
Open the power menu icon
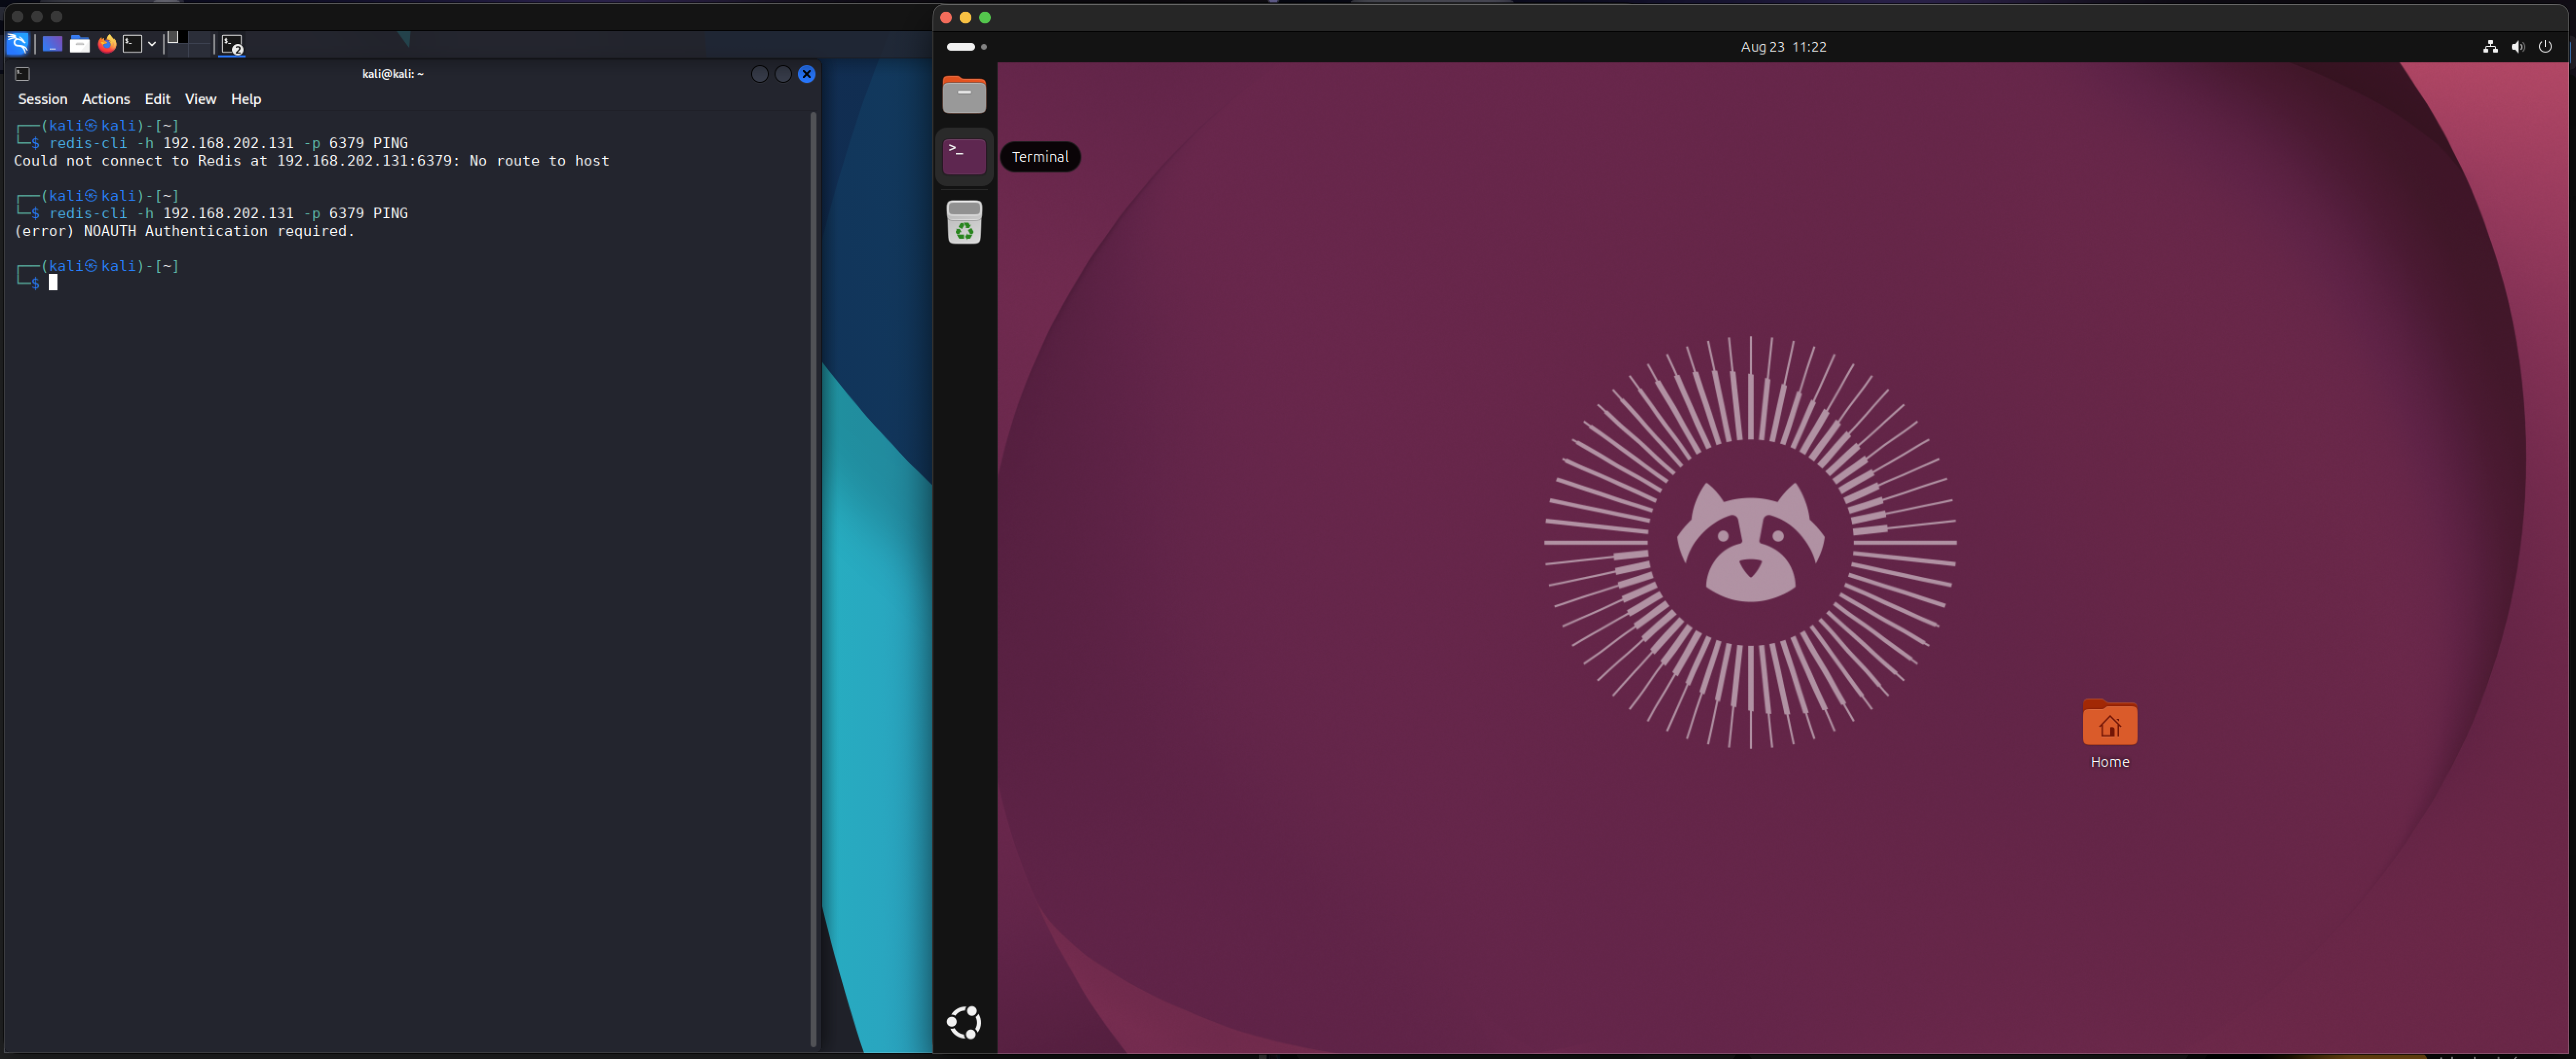pyautogui.click(x=2545, y=47)
